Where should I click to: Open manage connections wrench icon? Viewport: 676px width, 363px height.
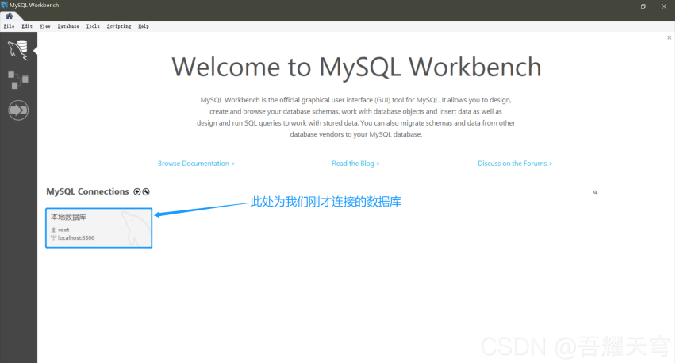(146, 191)
